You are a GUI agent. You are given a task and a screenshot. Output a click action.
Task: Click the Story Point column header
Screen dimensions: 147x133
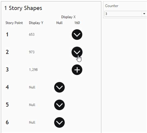click(x=14, y=23)
